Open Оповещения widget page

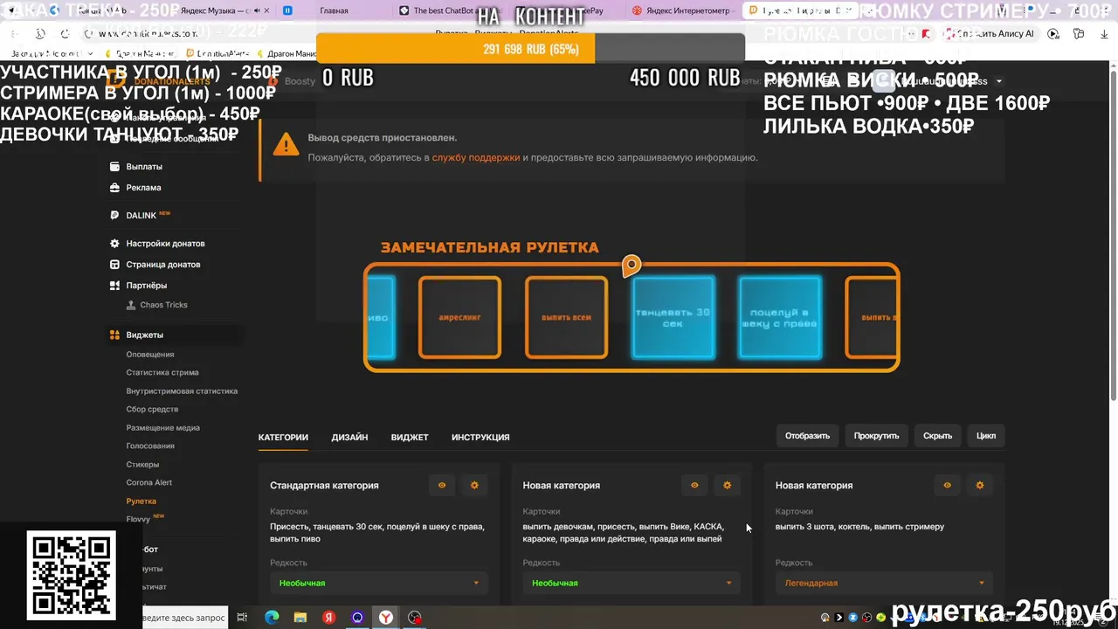(x=150, y=354)
